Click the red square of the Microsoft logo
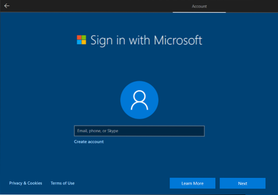Screen dimensions: 278x195 tap(79, 38)
